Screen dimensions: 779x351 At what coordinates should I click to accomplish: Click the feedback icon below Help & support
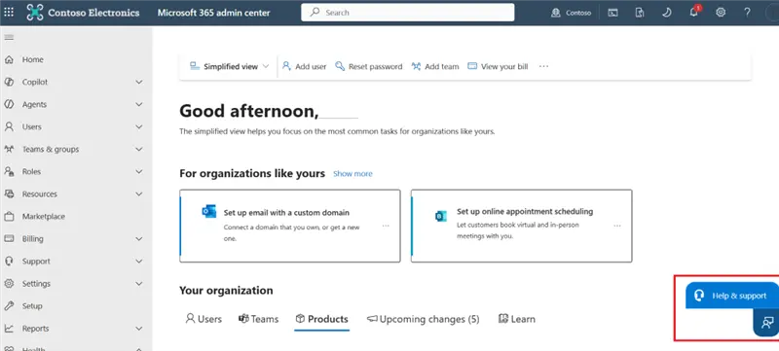(x=766, y=323)
